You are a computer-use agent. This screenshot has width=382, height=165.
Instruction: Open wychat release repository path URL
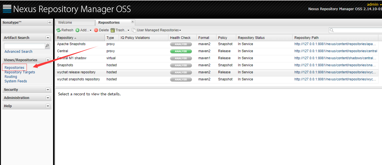(335, 72)
